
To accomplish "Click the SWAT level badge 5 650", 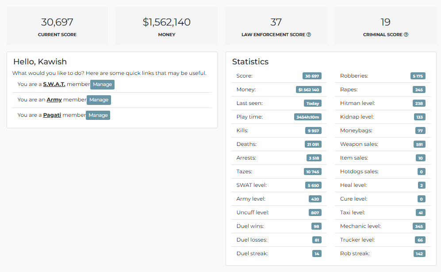I will tap(313, 185).
